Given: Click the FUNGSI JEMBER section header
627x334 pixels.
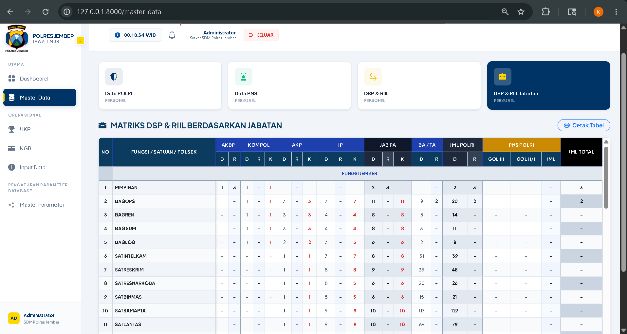Looking at the screenshot, I should click(359, 174).
